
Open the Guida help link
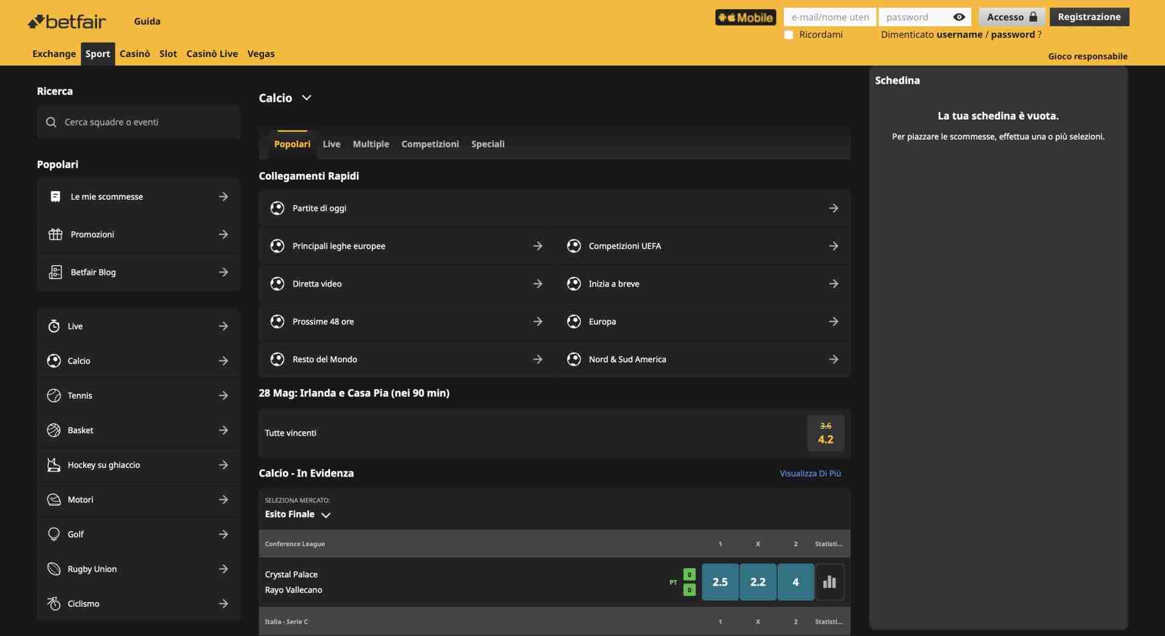[x=147, y=21]
